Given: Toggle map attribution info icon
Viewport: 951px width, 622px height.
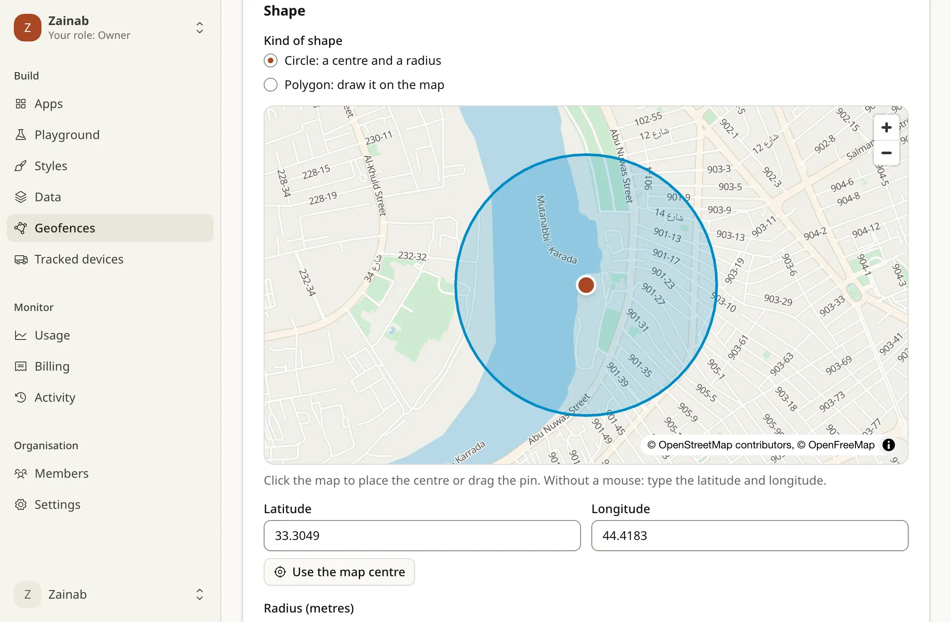Looking at the screenshot, I should click(x=889, y=445).
